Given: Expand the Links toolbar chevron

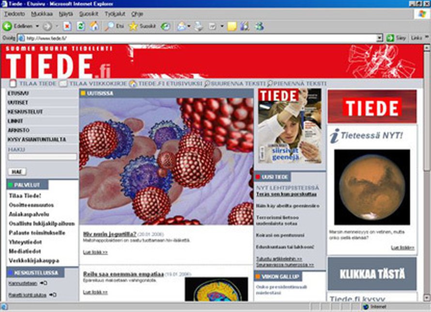Looking at the screenshot, I should coord(427,37).
